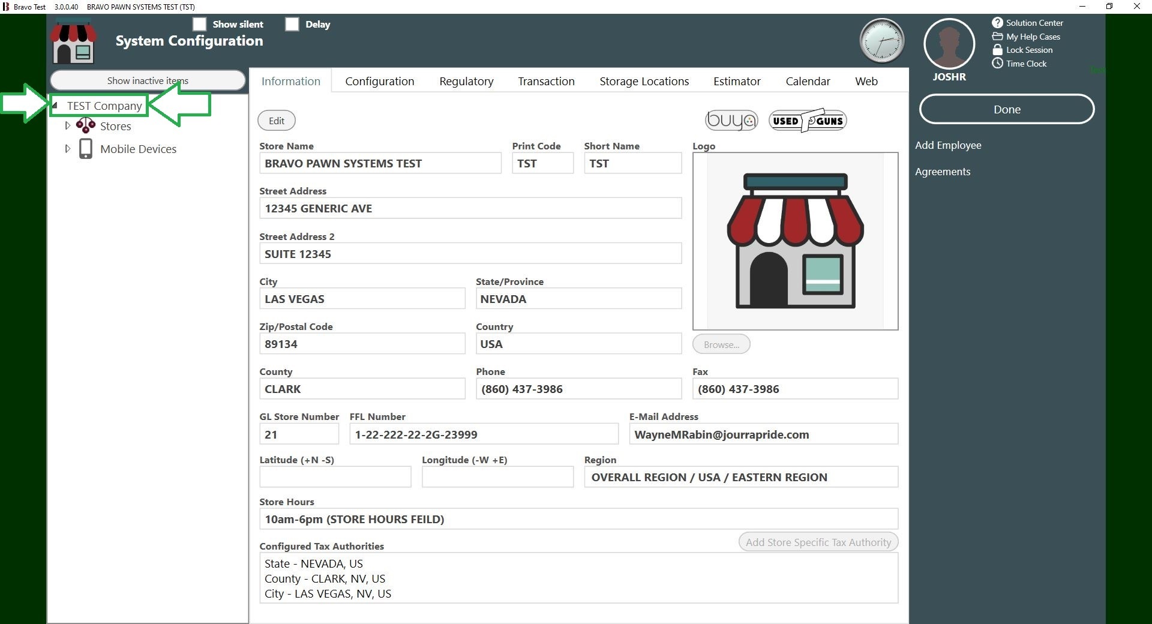Click the E-Mail Address field
Screen dimensions: 1152x624
click(x=763, y=434)
